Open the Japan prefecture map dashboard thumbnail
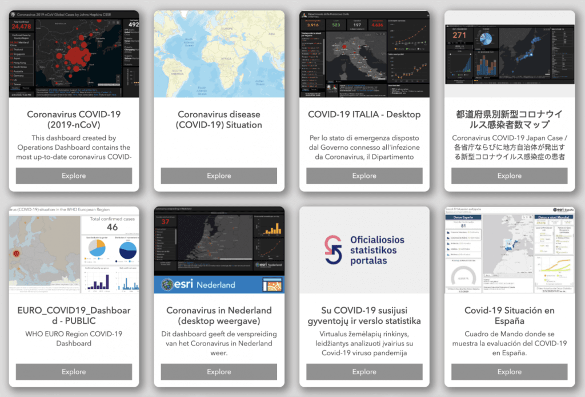 click(x=509, y=54)
